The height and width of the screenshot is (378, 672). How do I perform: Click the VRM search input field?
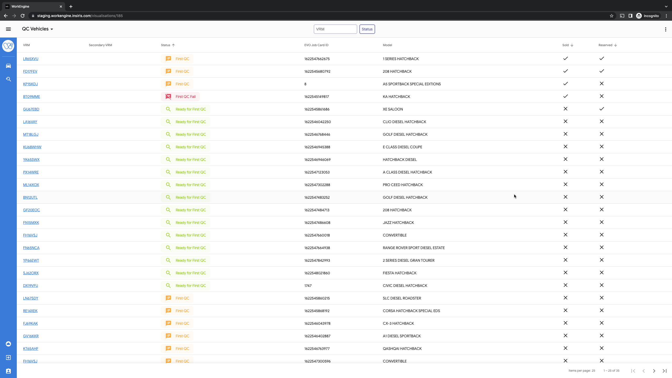point(335,29)
